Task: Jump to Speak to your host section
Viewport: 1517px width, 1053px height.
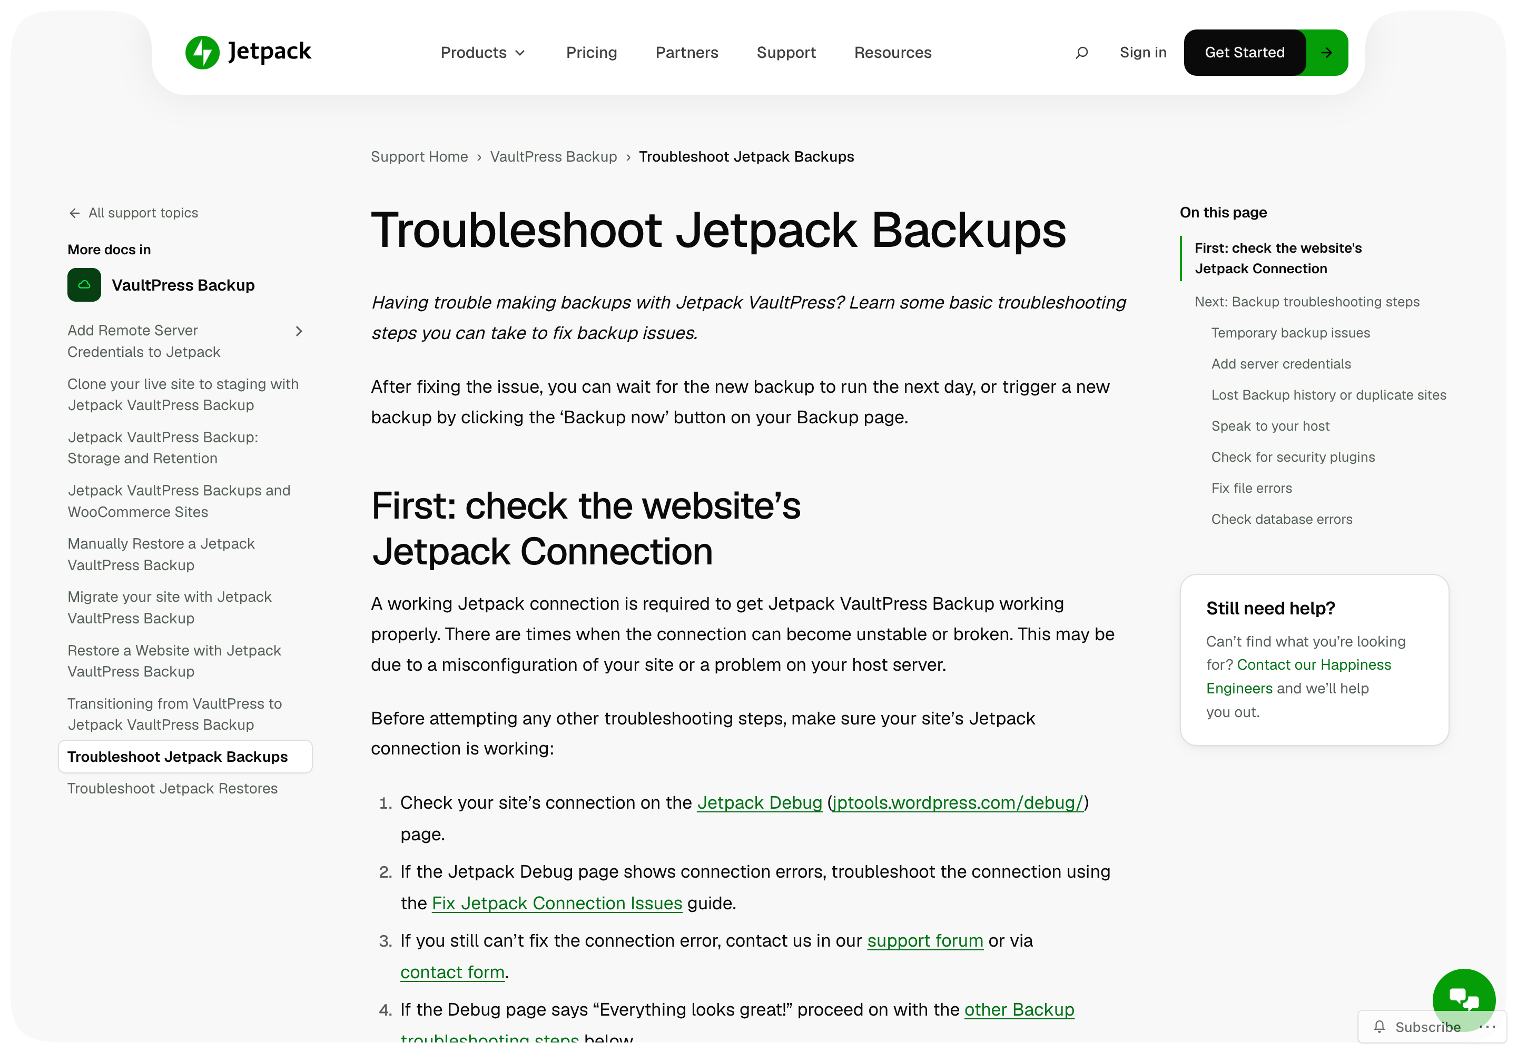Action: pyautogui.click(x=1270, y=425)
